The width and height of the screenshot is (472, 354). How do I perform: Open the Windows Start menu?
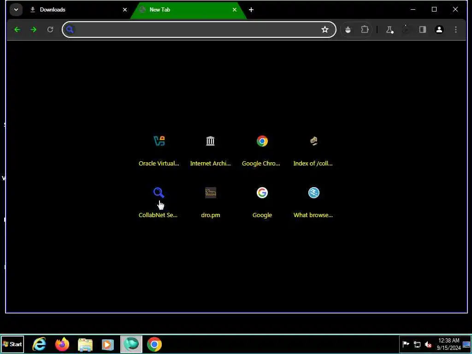point(12,344)
